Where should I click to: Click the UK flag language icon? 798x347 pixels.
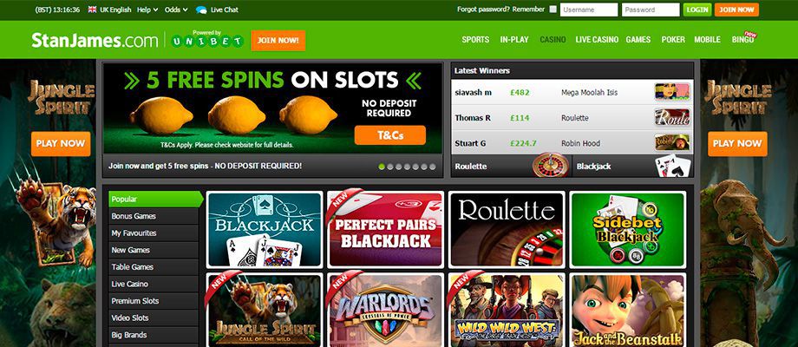click(92, 10)
